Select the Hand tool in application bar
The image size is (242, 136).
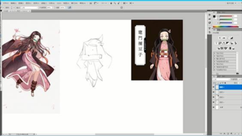point(111,3)
